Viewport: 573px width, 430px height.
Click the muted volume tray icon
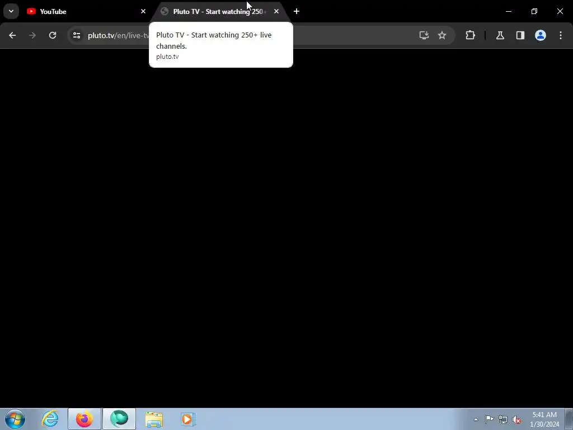click(516, 420)
